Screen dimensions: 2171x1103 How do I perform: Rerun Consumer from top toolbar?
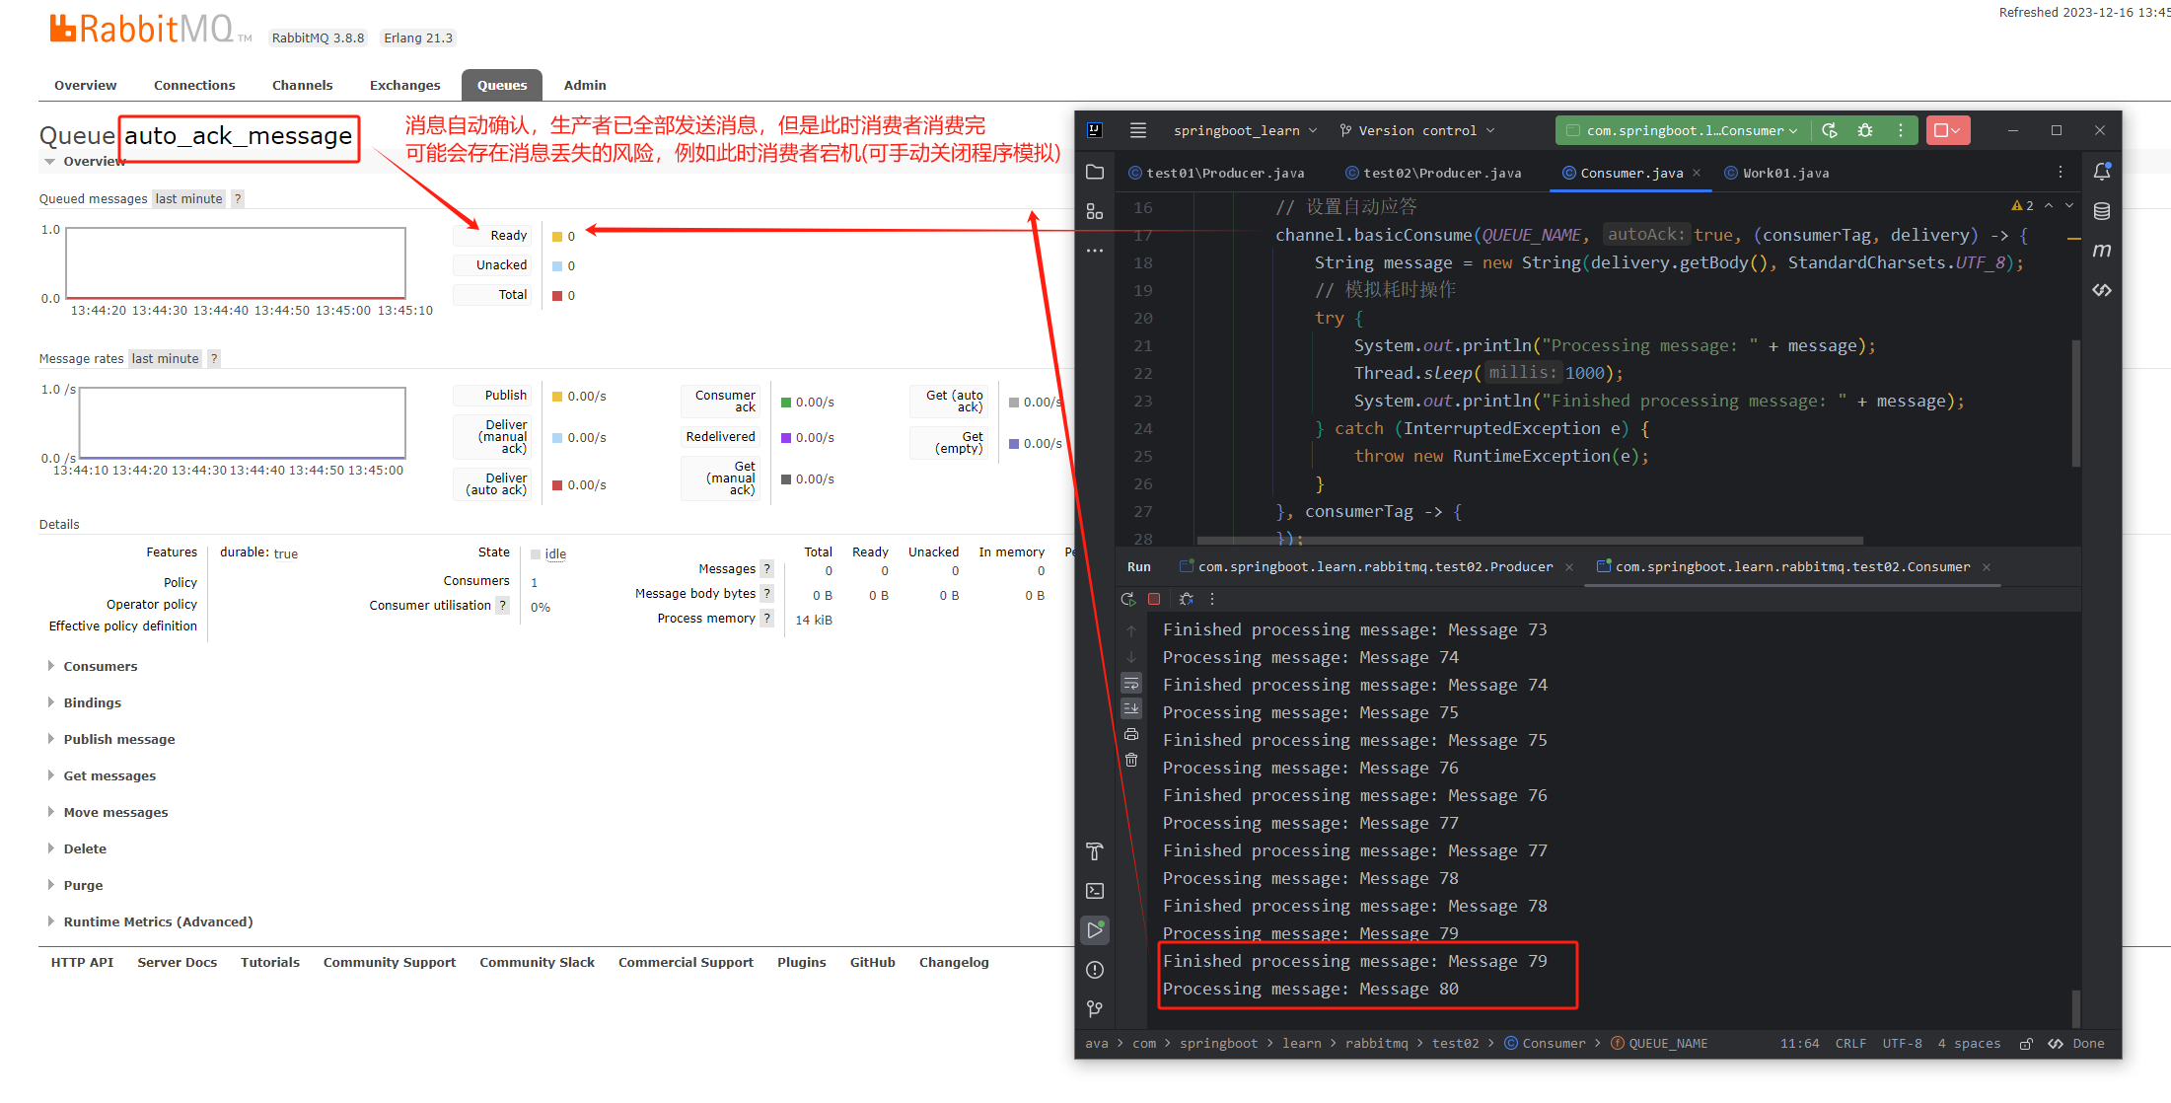point(1830,130)
